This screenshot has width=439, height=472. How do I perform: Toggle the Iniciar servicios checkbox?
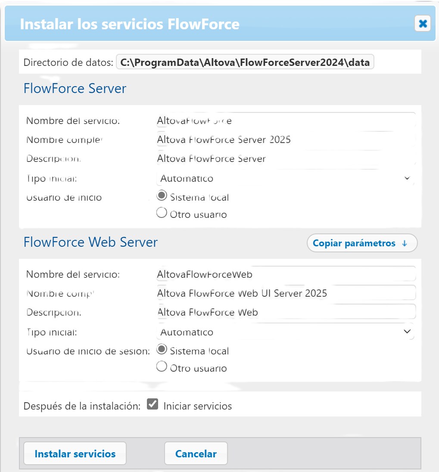[x=153, y=404]
